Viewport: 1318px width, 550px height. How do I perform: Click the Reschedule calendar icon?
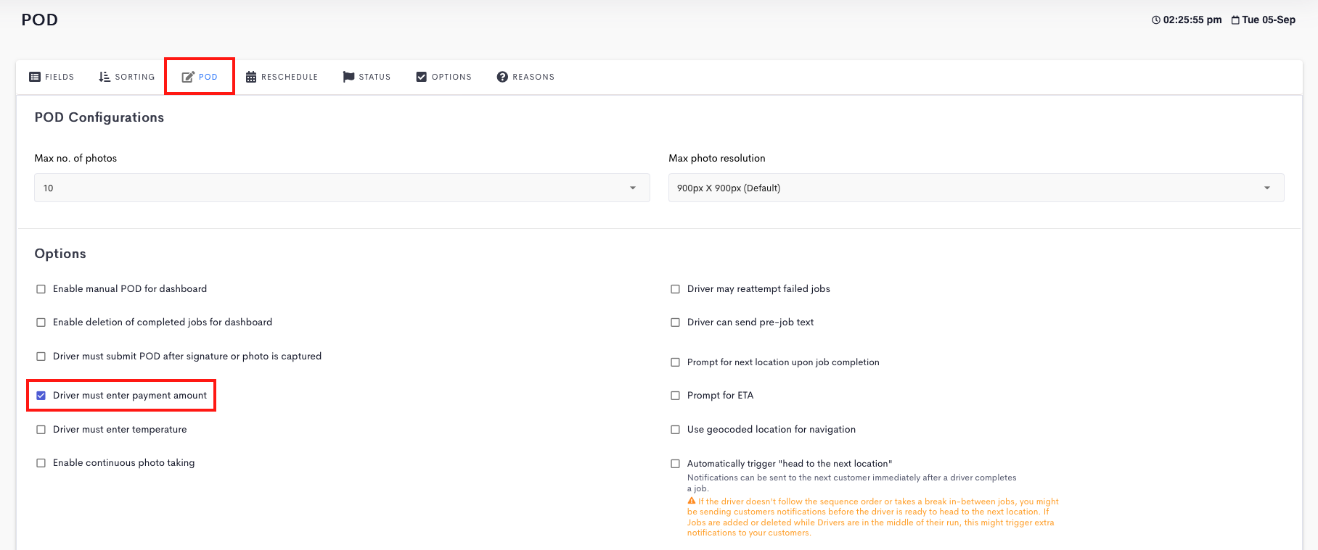[x=251, y=77]
